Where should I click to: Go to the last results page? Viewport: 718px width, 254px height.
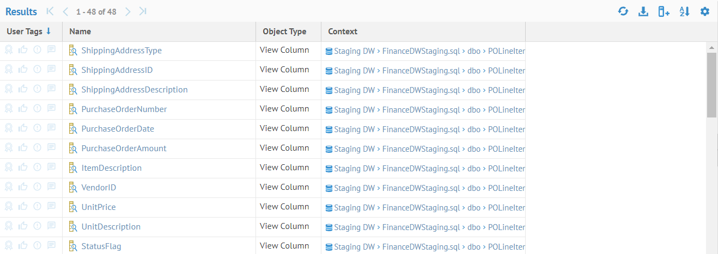click(x=143, y=11)
